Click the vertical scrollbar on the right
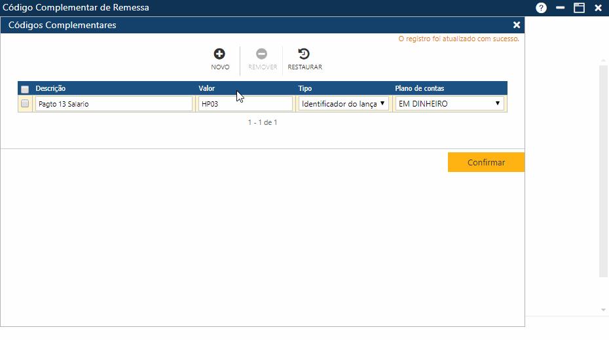This screenshot has height=340, width=609. pyautogui.click(x=603, y=170)
